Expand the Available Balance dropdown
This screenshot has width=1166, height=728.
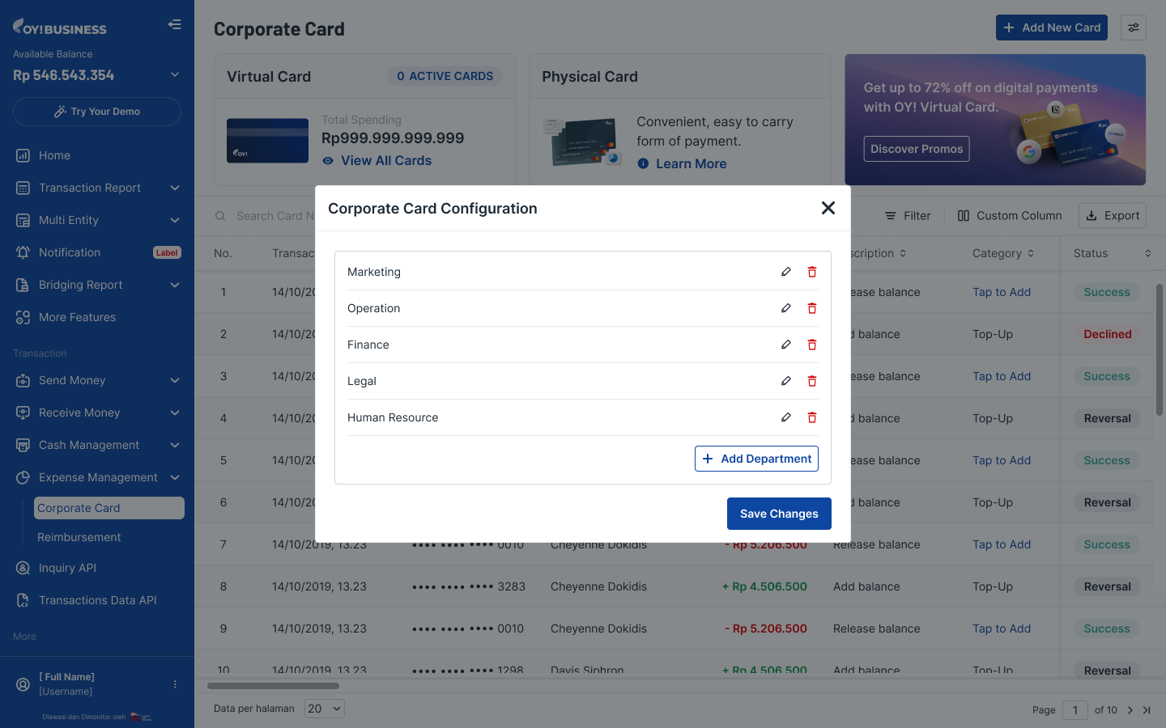point(174,75)
